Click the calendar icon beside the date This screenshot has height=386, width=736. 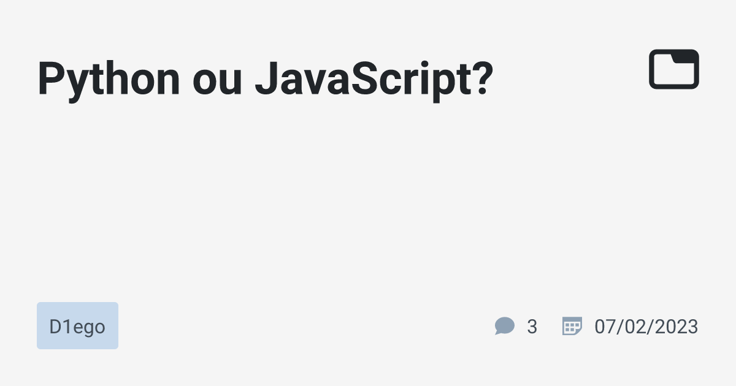click(x=572, y=326)
